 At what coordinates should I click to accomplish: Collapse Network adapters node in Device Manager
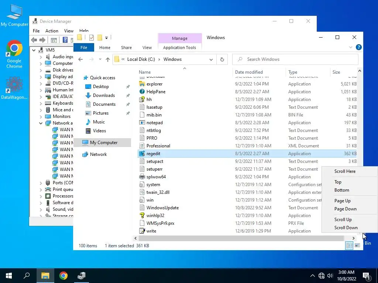[x=41, y=123]
